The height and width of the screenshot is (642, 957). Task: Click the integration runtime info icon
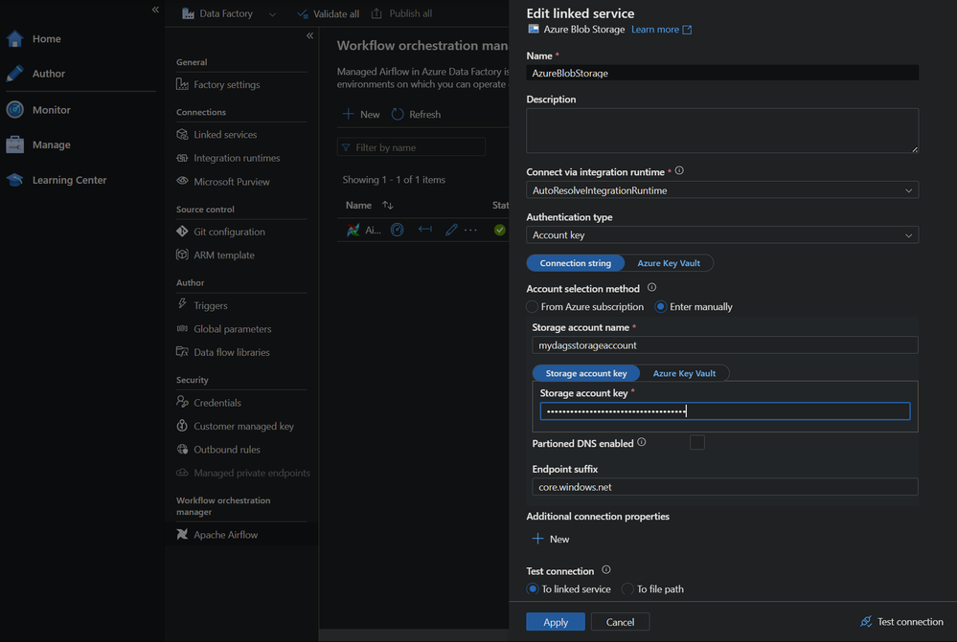pos(679,171)
